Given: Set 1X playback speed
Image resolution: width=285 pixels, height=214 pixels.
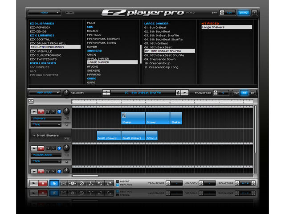Looking at the screenshot, I should click(x=244, y=93).
